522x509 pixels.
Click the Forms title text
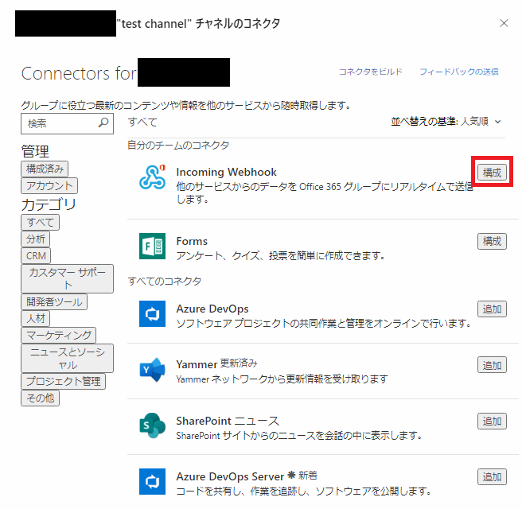[192, 241]
